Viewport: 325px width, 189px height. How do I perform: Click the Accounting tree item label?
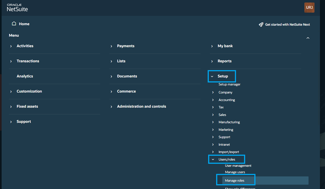[227, 100]
